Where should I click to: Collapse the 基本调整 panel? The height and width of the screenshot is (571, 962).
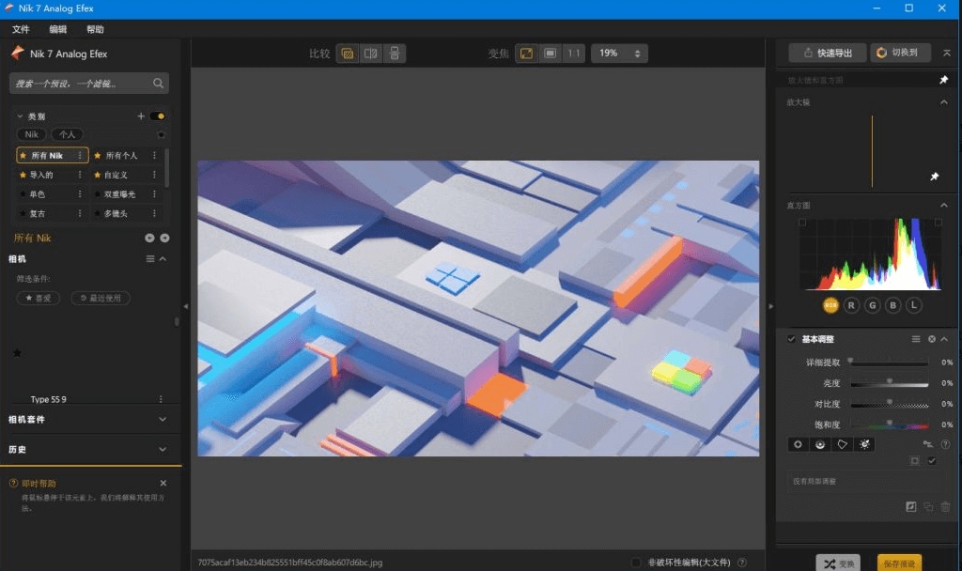pyautogui.click(x=944, y=339)
